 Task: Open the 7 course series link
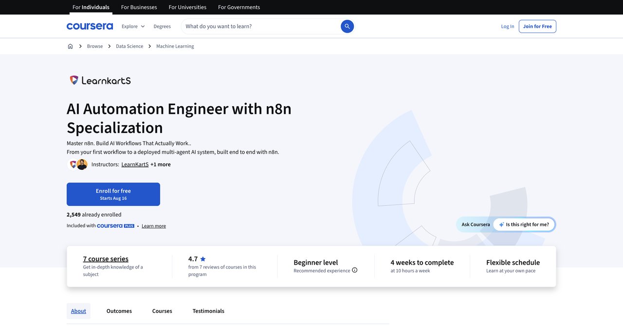tap(106, 259)
